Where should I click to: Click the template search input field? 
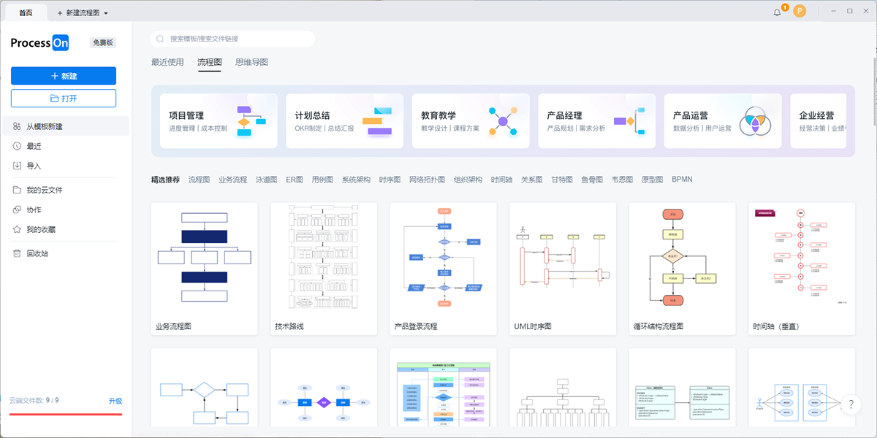(x=231, y=38)
